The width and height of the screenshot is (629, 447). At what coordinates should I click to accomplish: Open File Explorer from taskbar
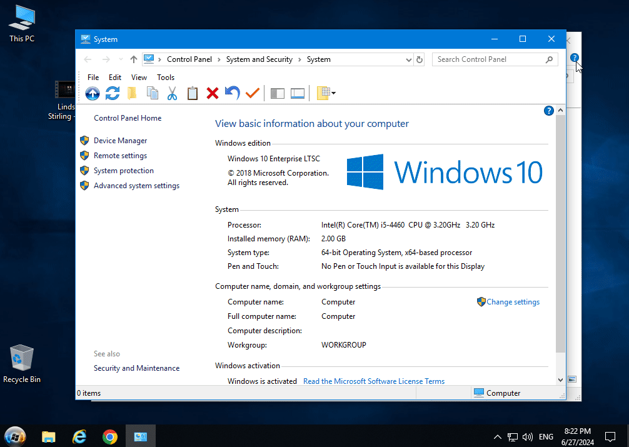pyautogui.click(x=49, y=436)
